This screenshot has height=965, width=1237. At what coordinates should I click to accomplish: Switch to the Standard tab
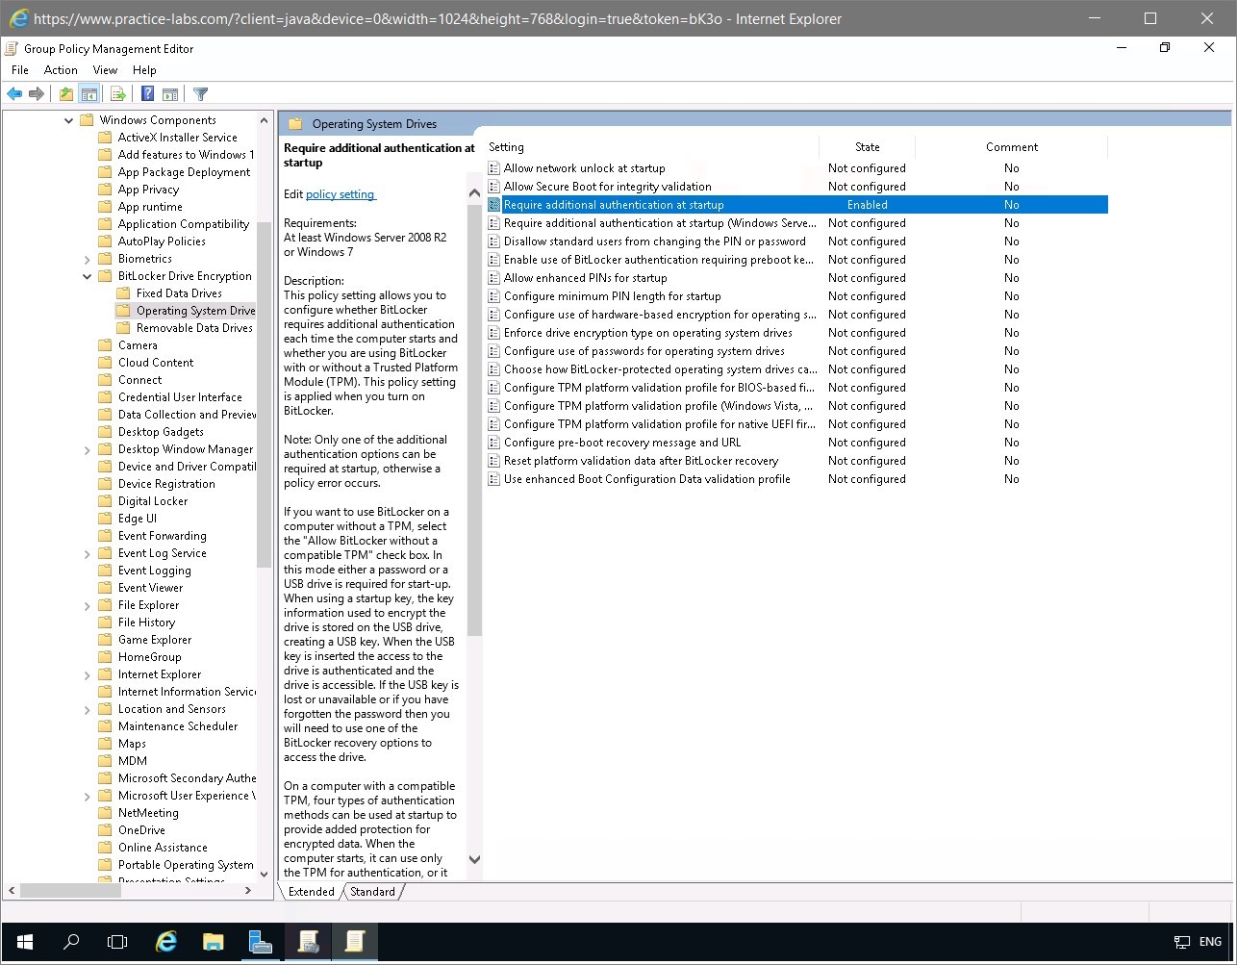pyautogui.click(x=372, y=892)
